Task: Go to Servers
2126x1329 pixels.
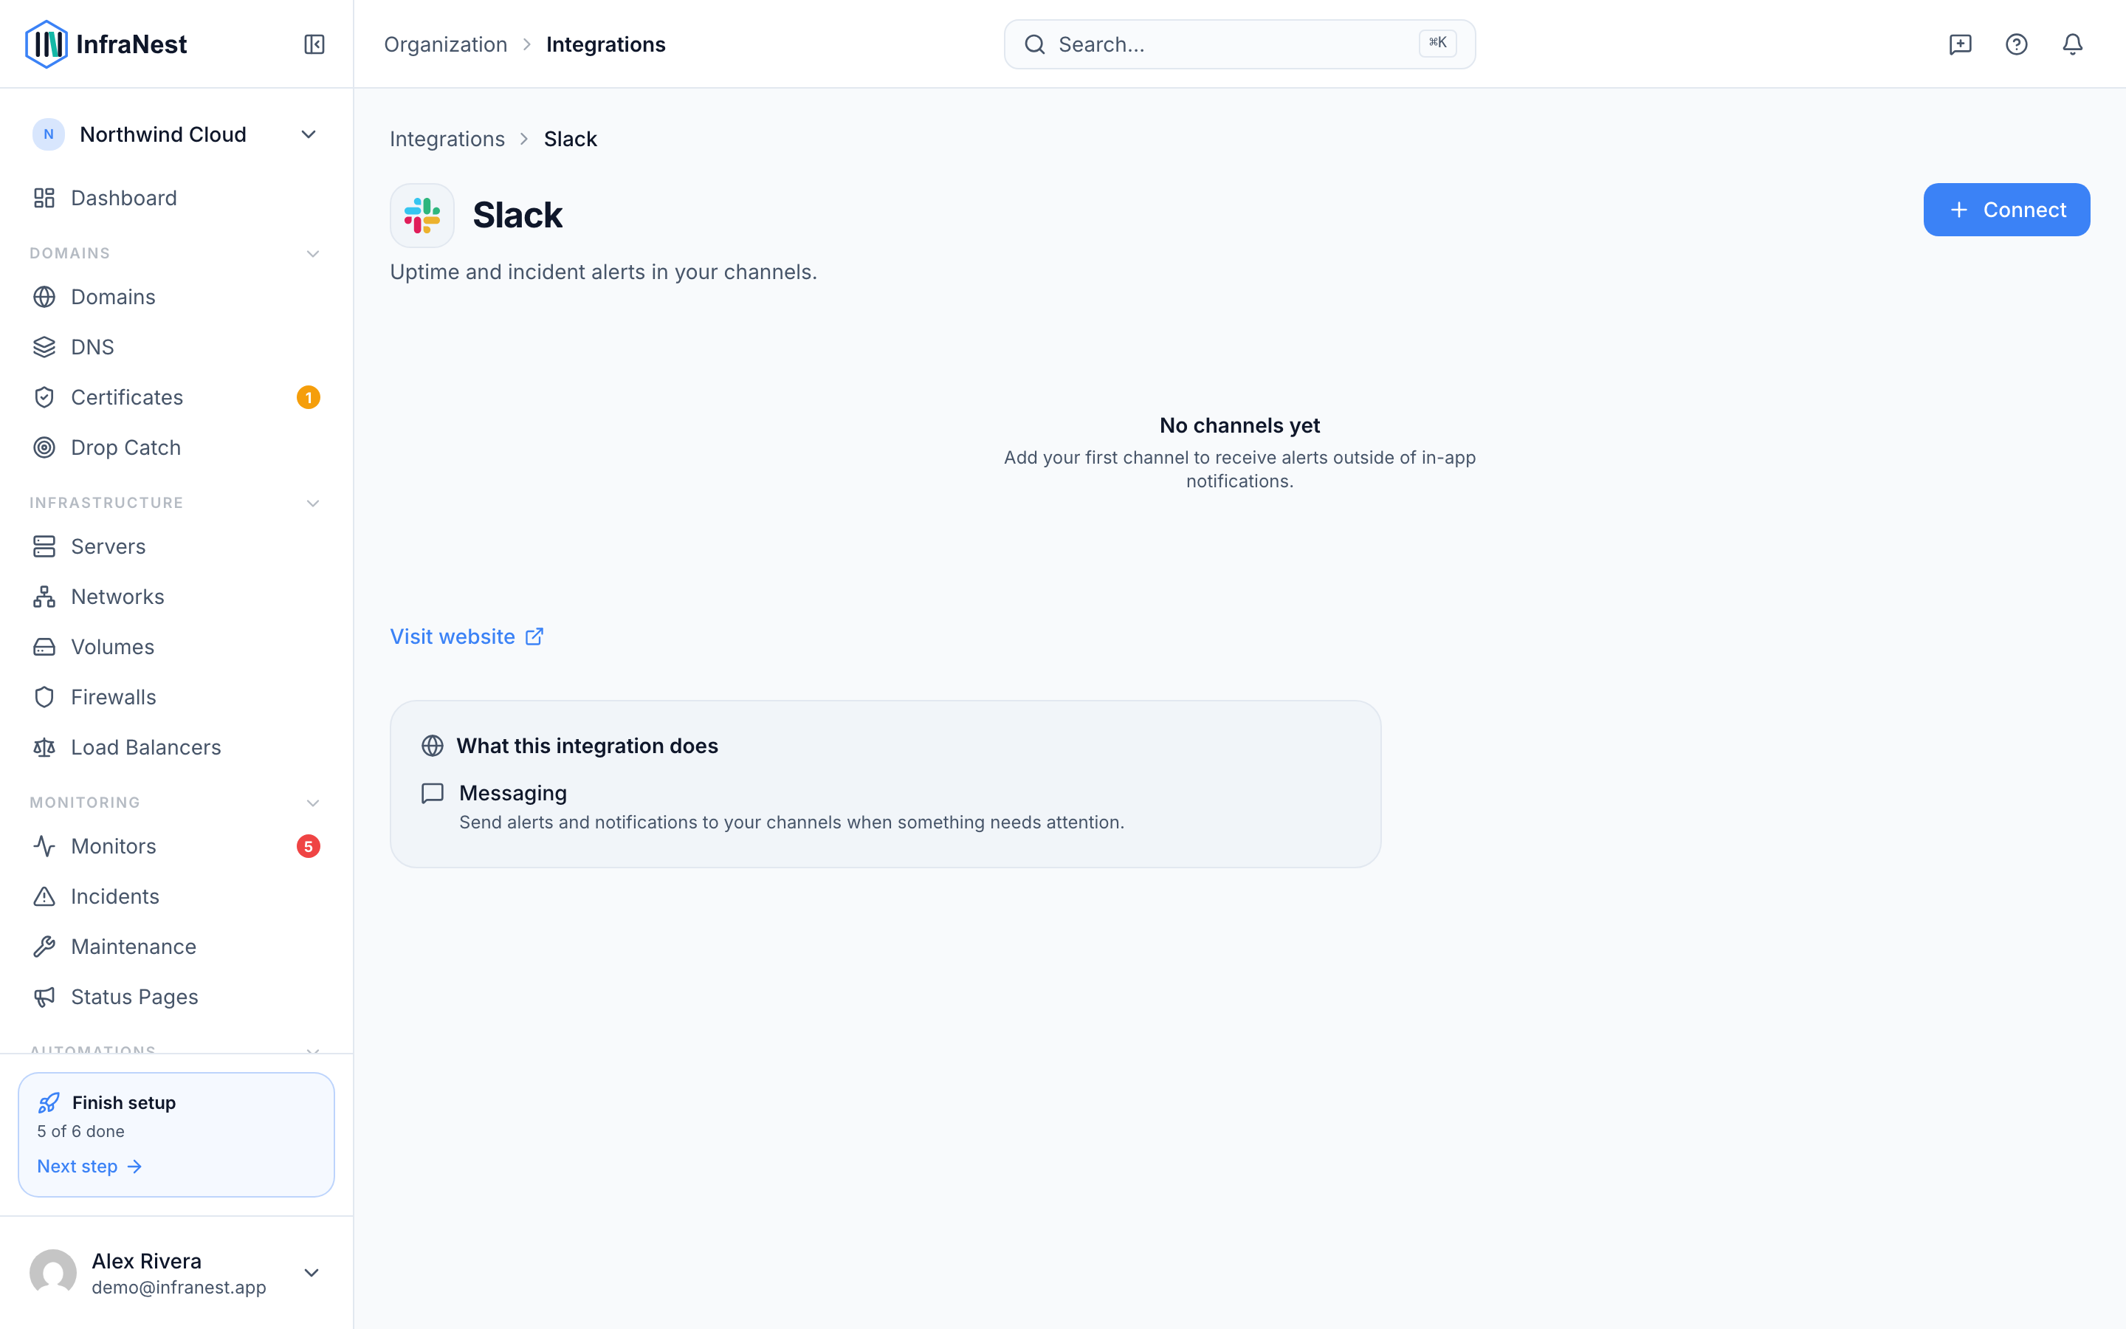Action: (x=176, y=546)
